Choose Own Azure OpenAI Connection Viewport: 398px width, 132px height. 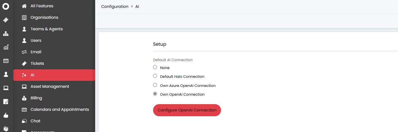coord(155,85)
